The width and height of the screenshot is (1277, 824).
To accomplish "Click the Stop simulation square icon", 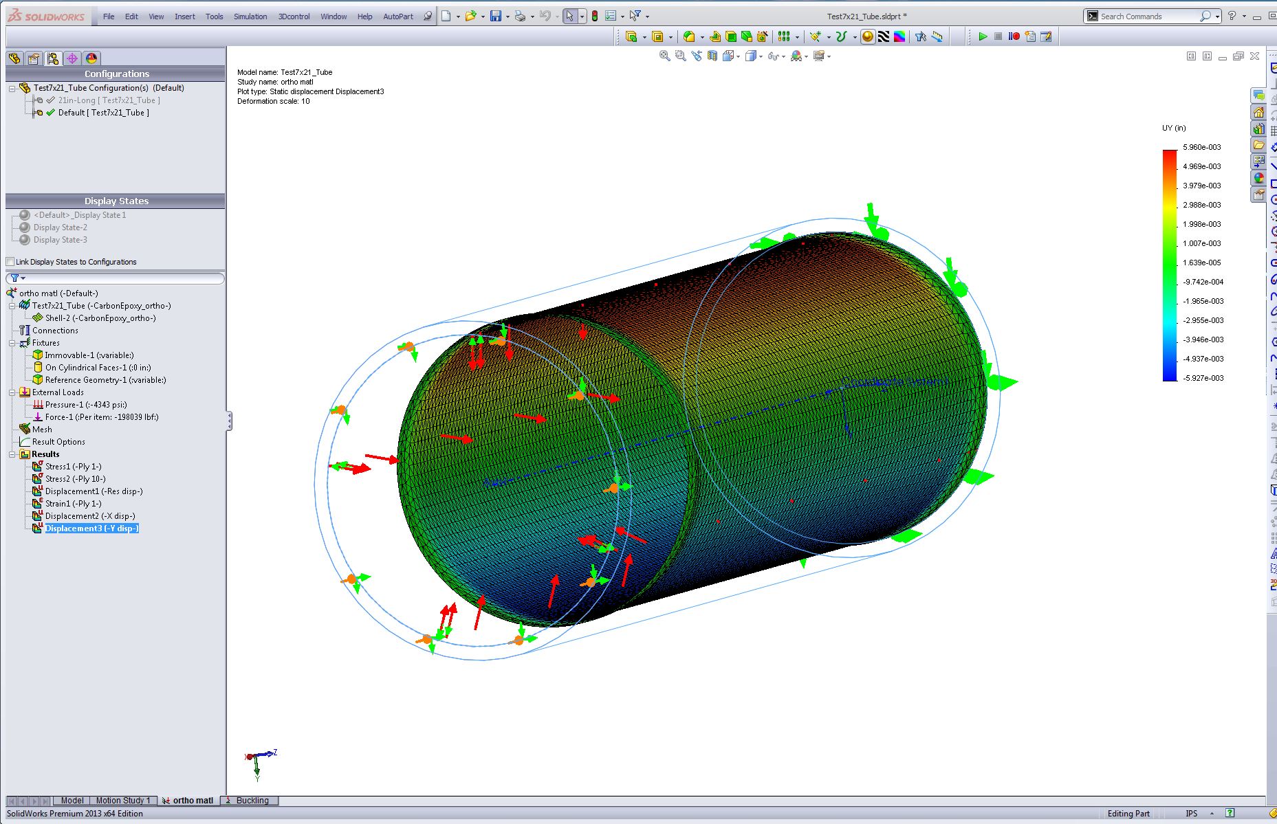I will pos(998,36).
